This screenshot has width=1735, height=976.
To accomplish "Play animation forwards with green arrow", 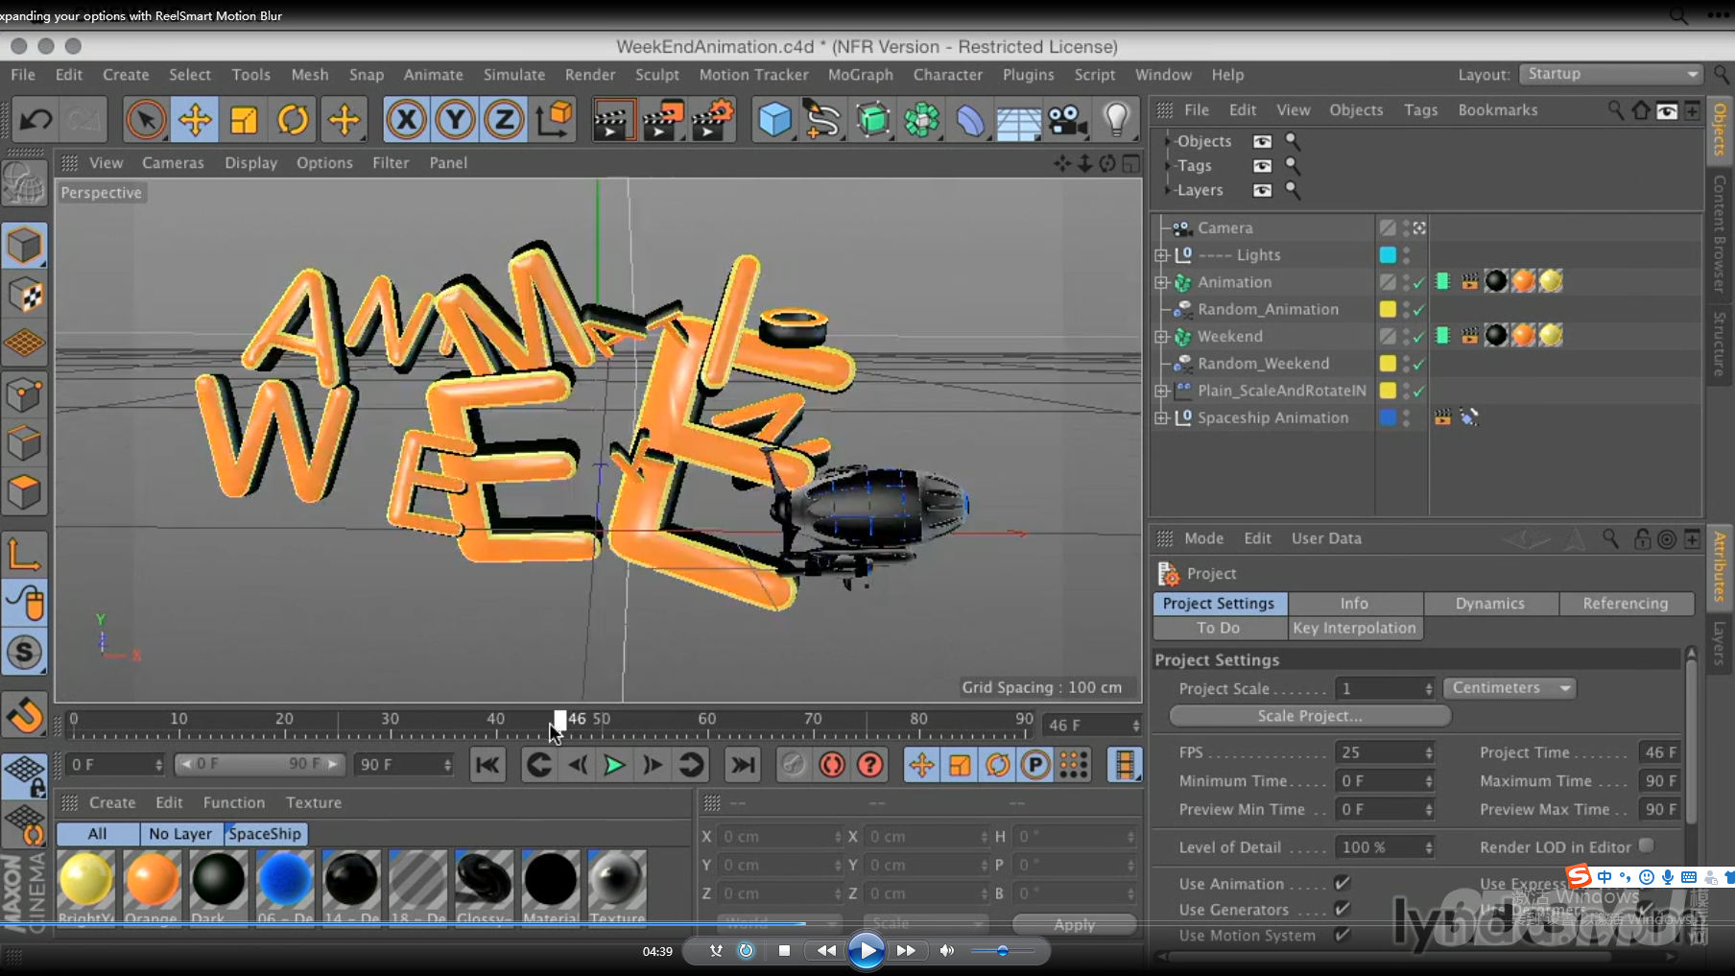I will [x=614, y=765].
